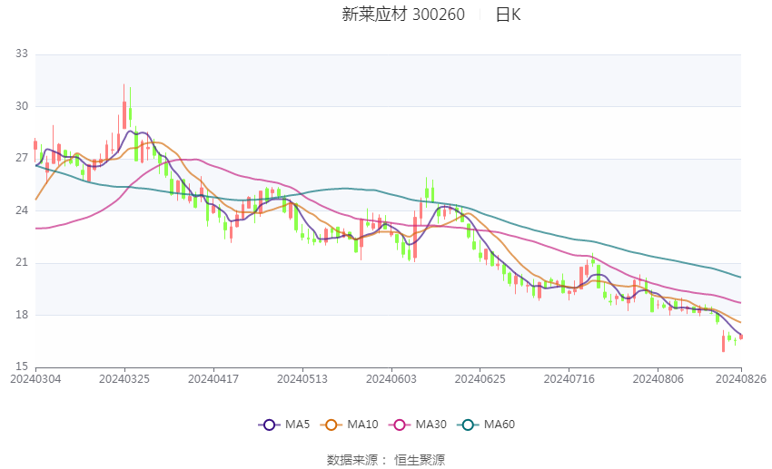Click the y-axis value 15

pos(22,366)
